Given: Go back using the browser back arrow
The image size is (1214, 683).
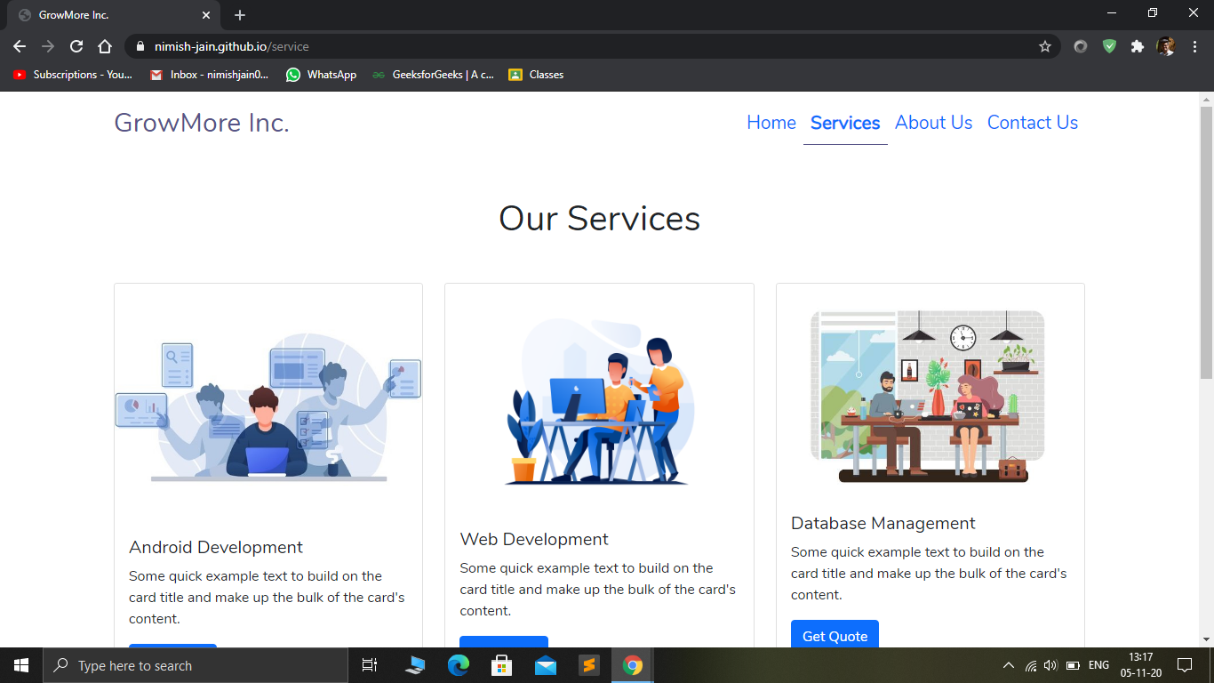Looking at the screenshot, I should pos(20,46).
